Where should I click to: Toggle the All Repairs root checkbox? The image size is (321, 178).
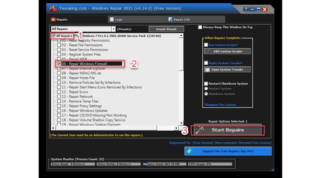(x=53, y=36)
